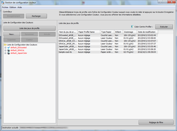Open the Fichier menu
Screen dimensions: 177x131
click(5, 8)
